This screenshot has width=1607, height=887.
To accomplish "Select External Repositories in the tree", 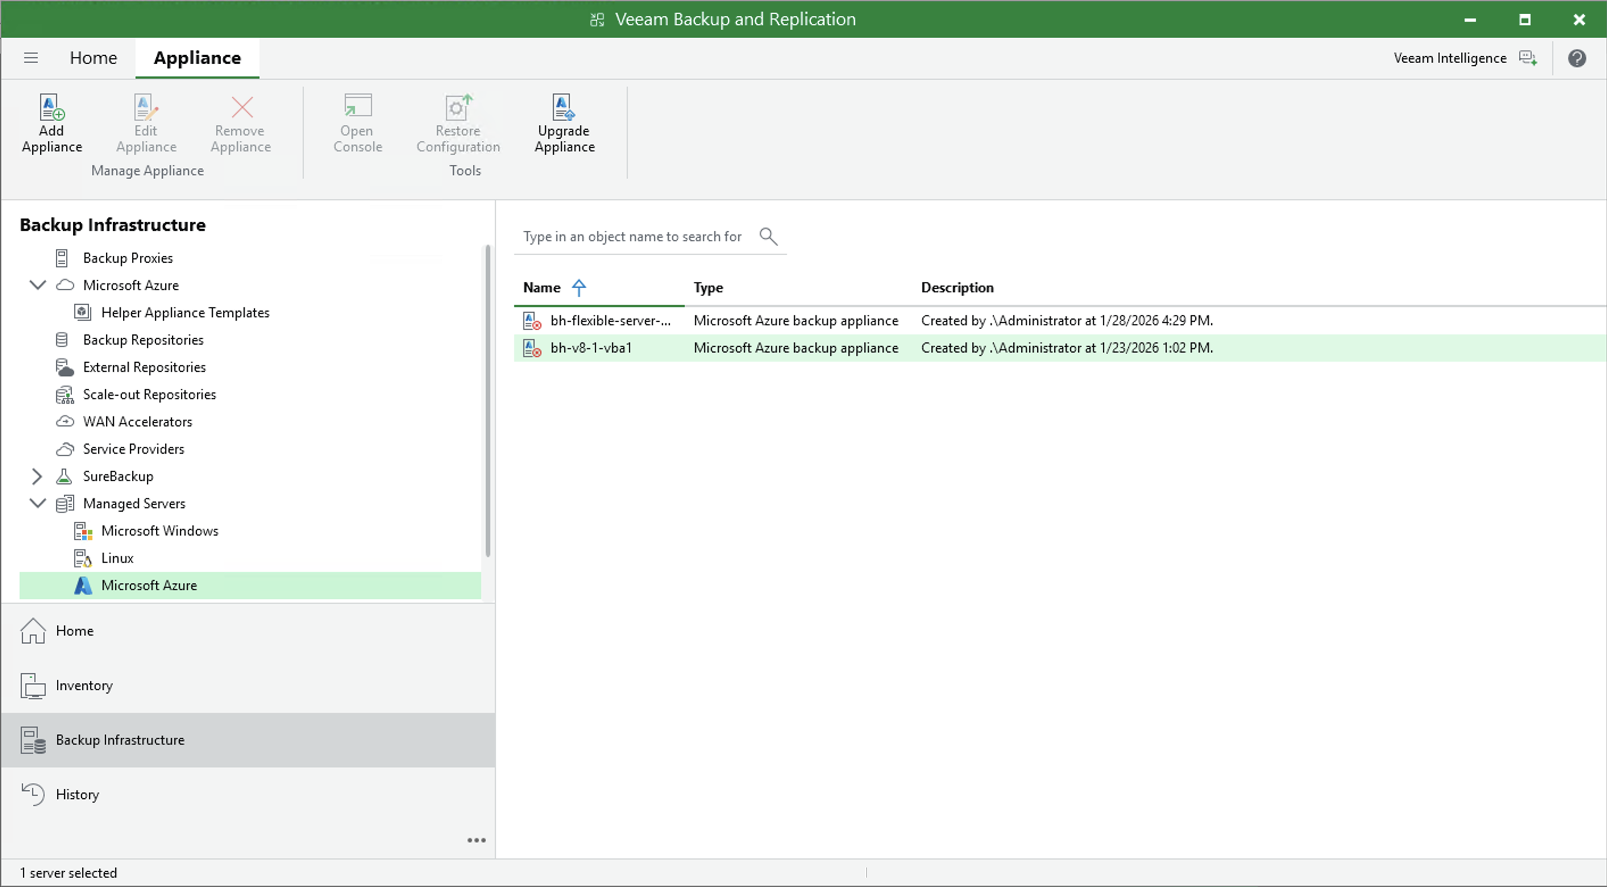I will [144, 367].
